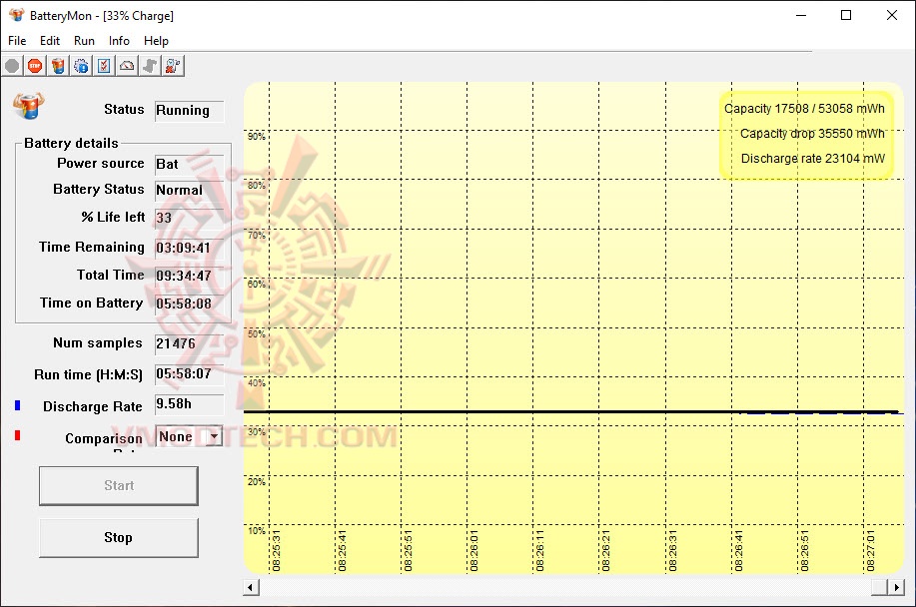Click the Discharge Rate value 9.58h
916x607 pixels.
pos(189,404)
